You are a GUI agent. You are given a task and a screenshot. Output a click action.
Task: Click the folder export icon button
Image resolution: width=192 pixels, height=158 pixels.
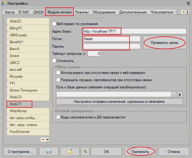pos(70,151)
